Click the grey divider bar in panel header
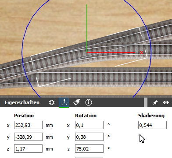172x158 pixels. click(x=146, y=102)
